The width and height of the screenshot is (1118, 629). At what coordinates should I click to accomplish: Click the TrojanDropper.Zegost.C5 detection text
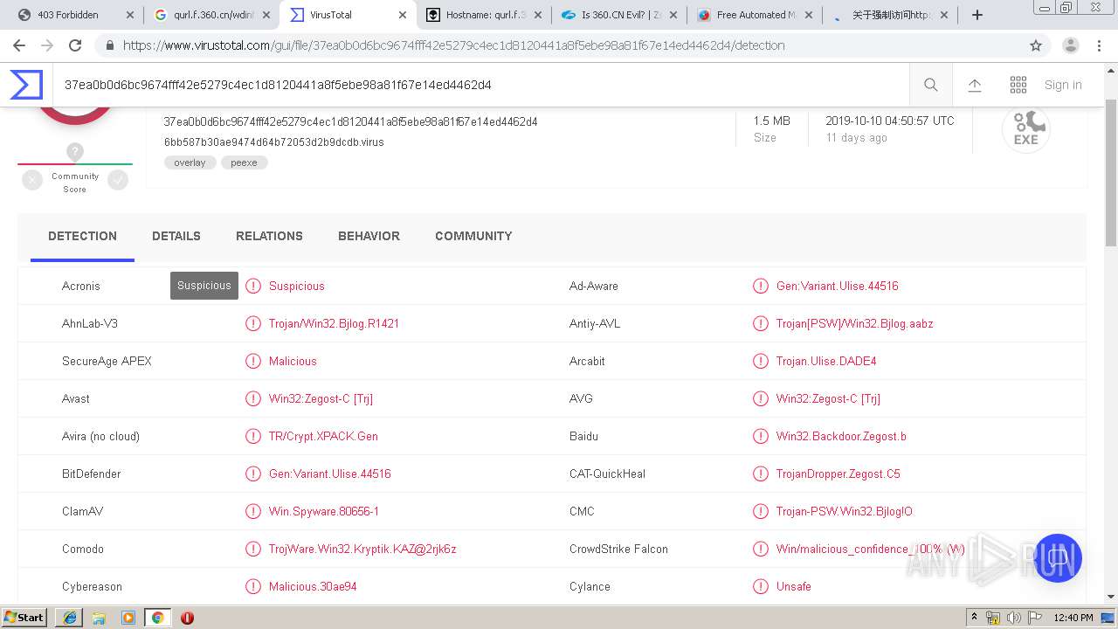(838, 473)
